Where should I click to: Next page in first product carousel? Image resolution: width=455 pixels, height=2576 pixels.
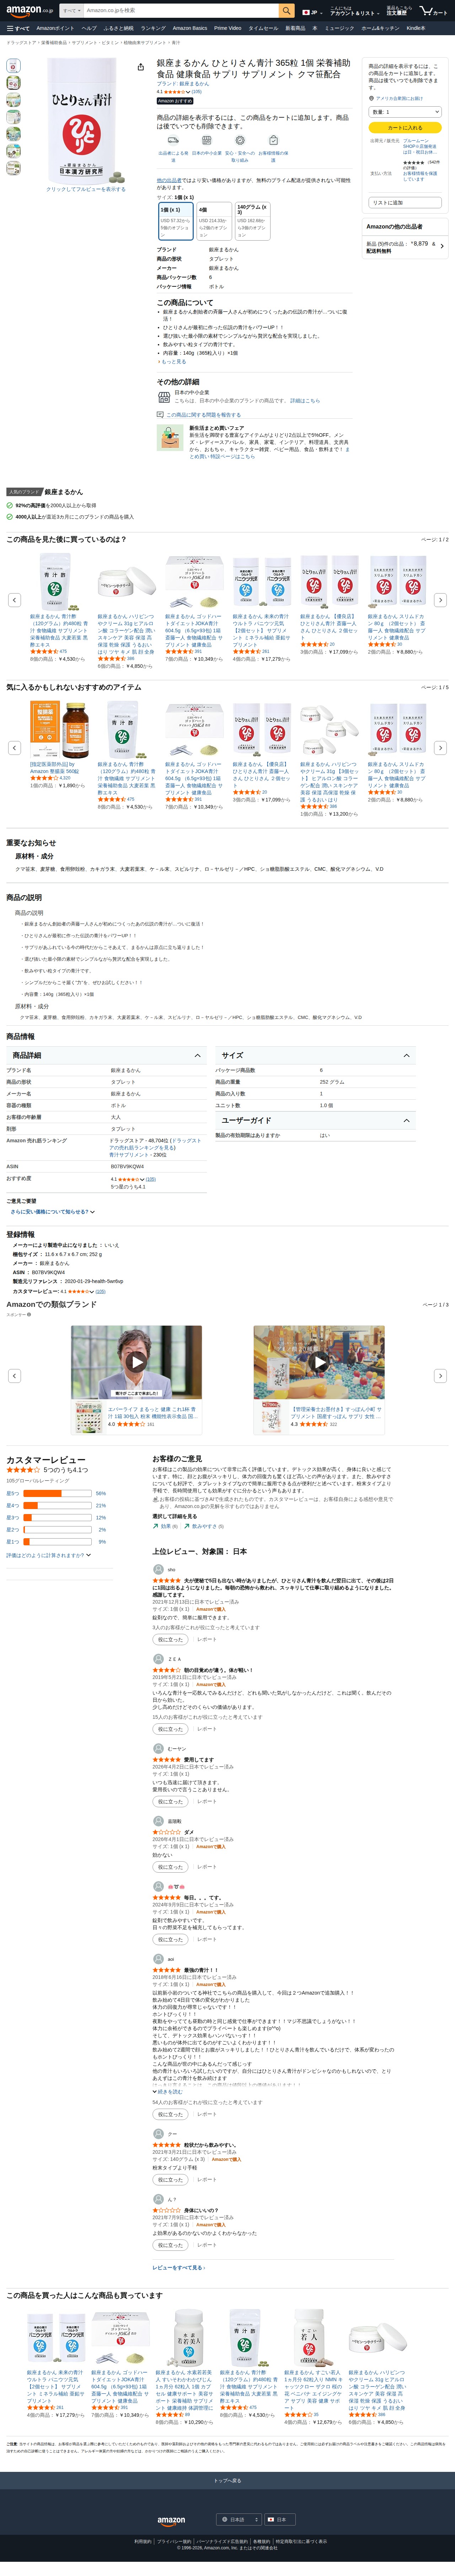440,600
